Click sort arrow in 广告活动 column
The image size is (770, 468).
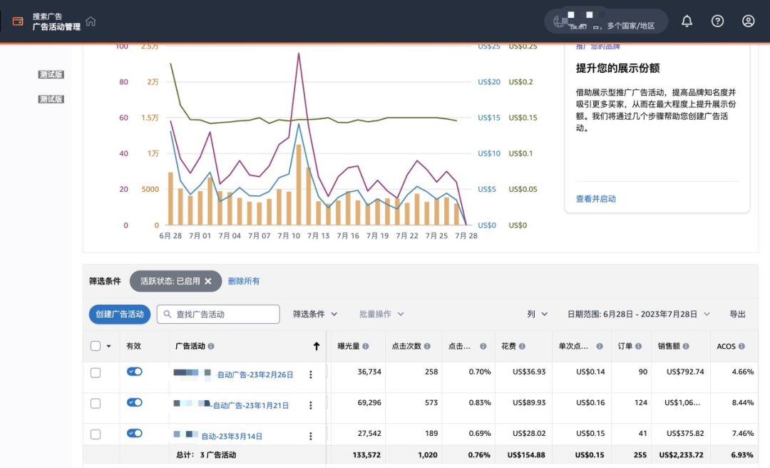point(317,346)
